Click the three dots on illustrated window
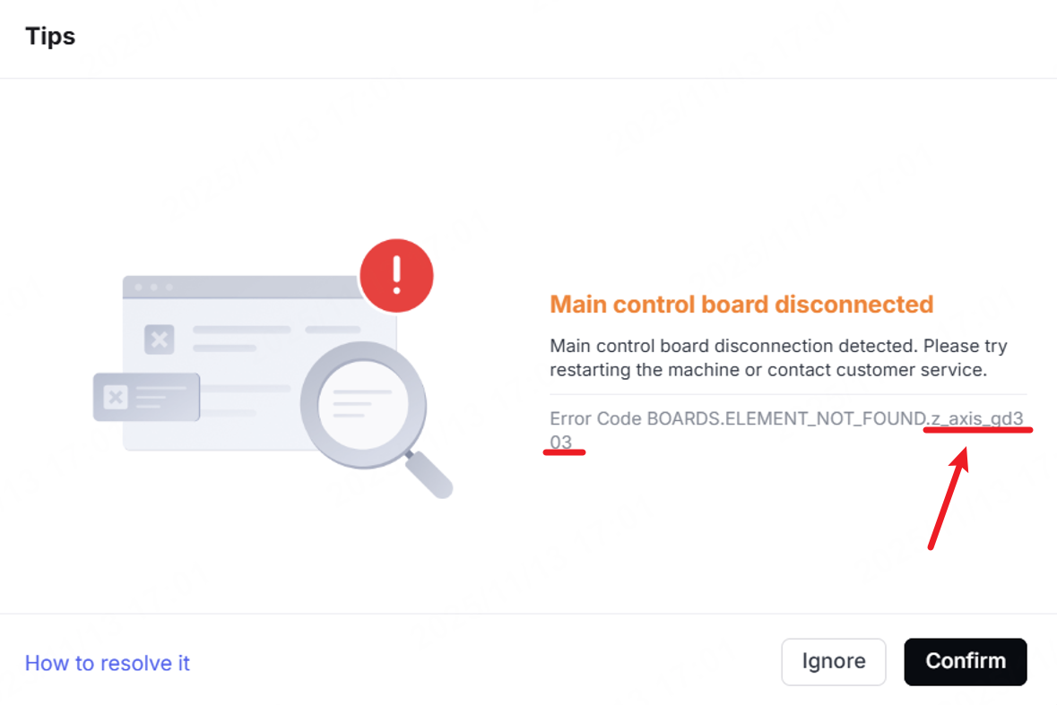The width and height of the screenshot is (1057, 705). [x=153, y=287]
